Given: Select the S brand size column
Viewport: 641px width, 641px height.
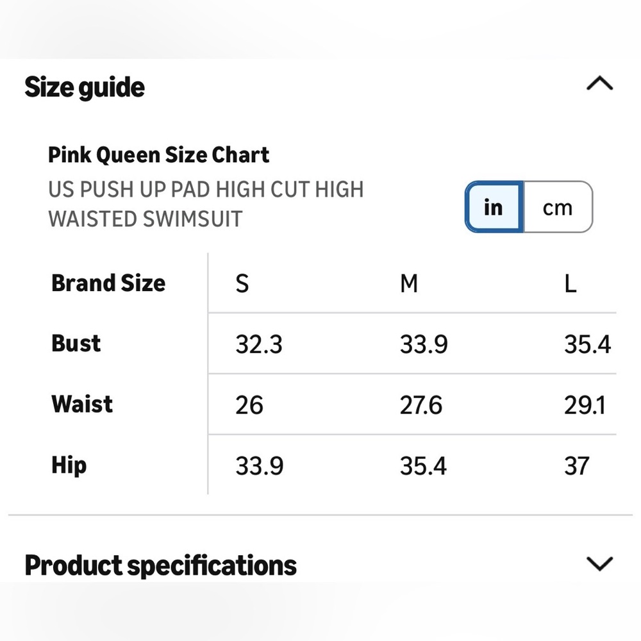Looking at the screenshot, I should click(x=242, y=283).
